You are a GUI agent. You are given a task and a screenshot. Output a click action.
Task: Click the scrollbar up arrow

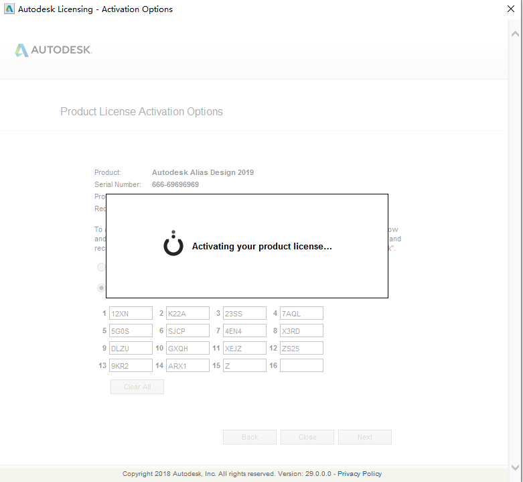(515, 34)
